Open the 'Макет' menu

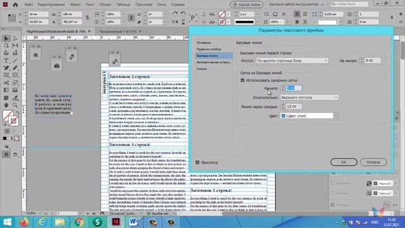click(x=75, y=4)
